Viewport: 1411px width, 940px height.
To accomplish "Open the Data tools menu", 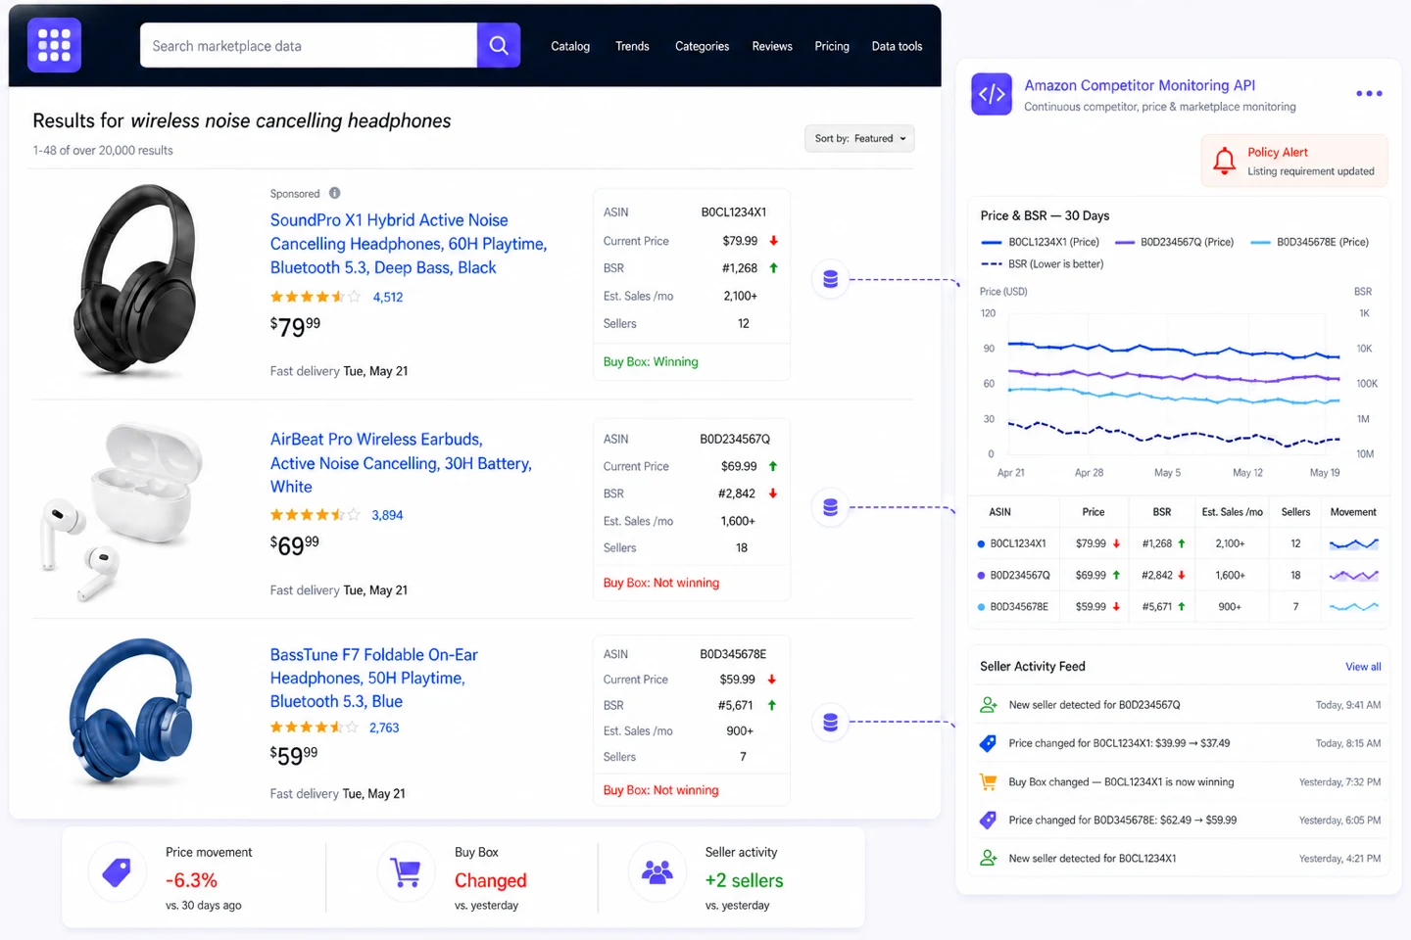I will point(897,46).
